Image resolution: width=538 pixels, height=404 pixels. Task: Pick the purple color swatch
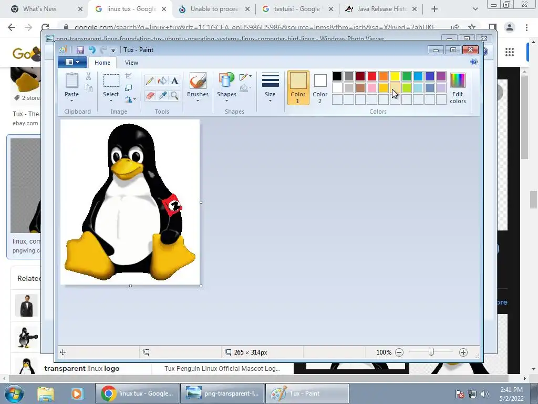[441, 76]
